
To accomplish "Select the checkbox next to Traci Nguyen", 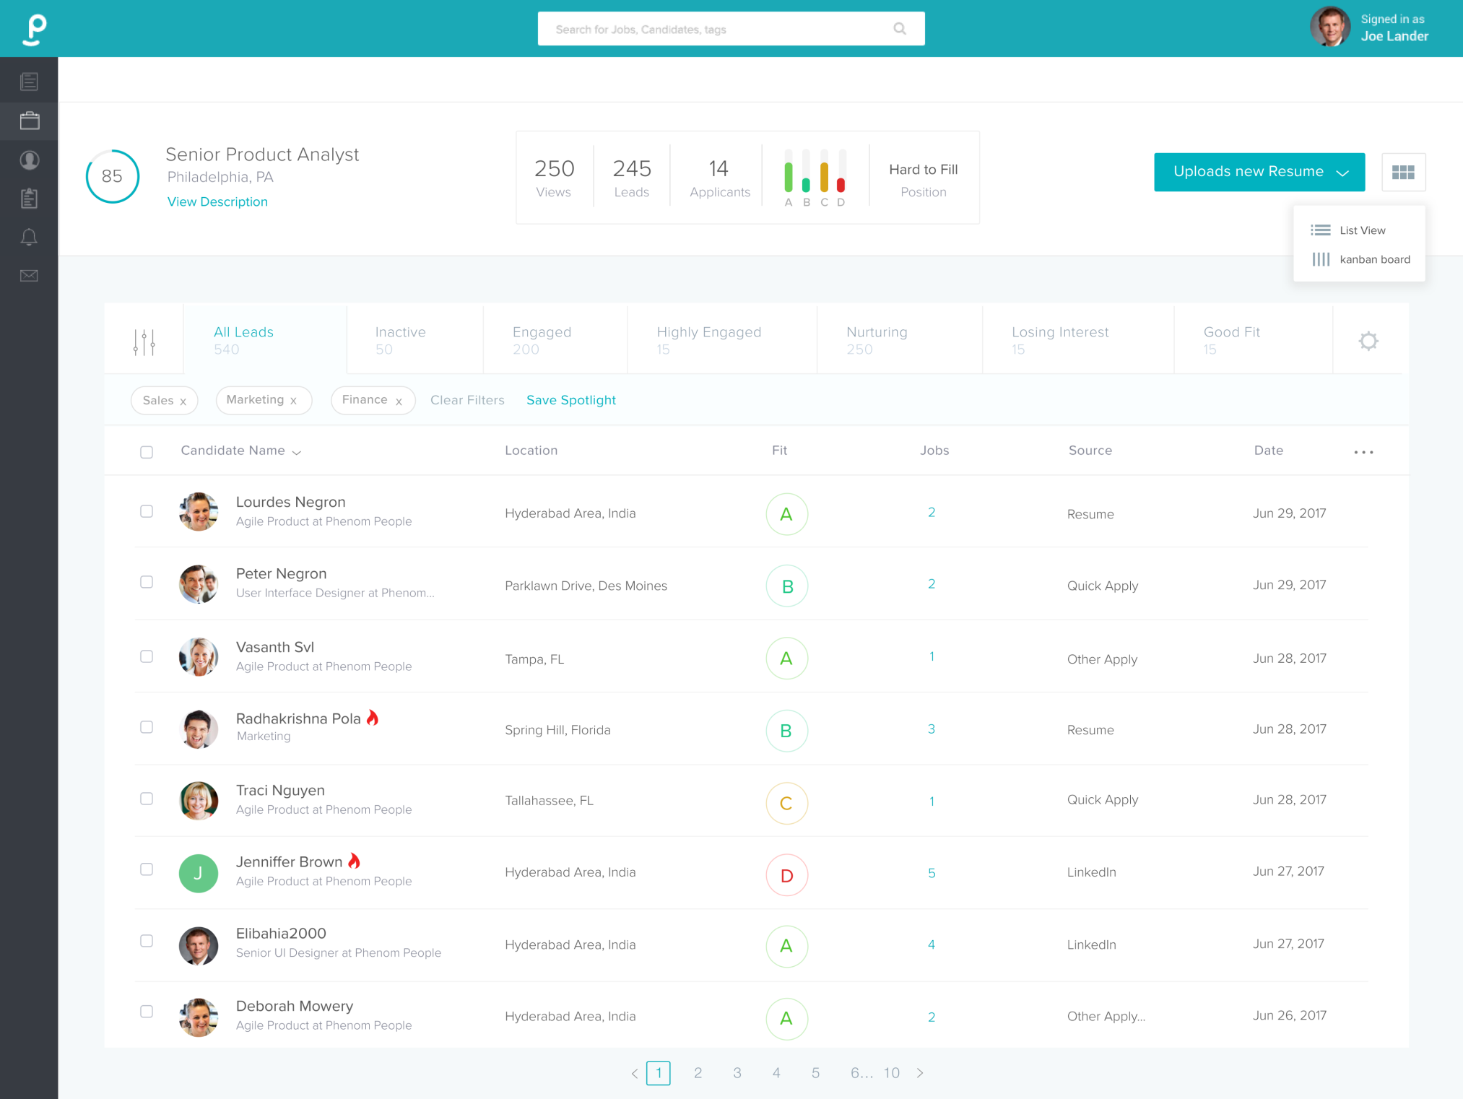I will [147, 799].
